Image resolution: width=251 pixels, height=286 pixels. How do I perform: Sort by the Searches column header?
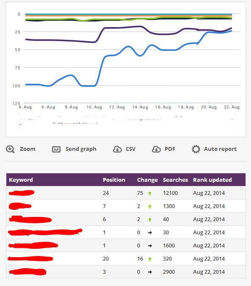(175, 180)
